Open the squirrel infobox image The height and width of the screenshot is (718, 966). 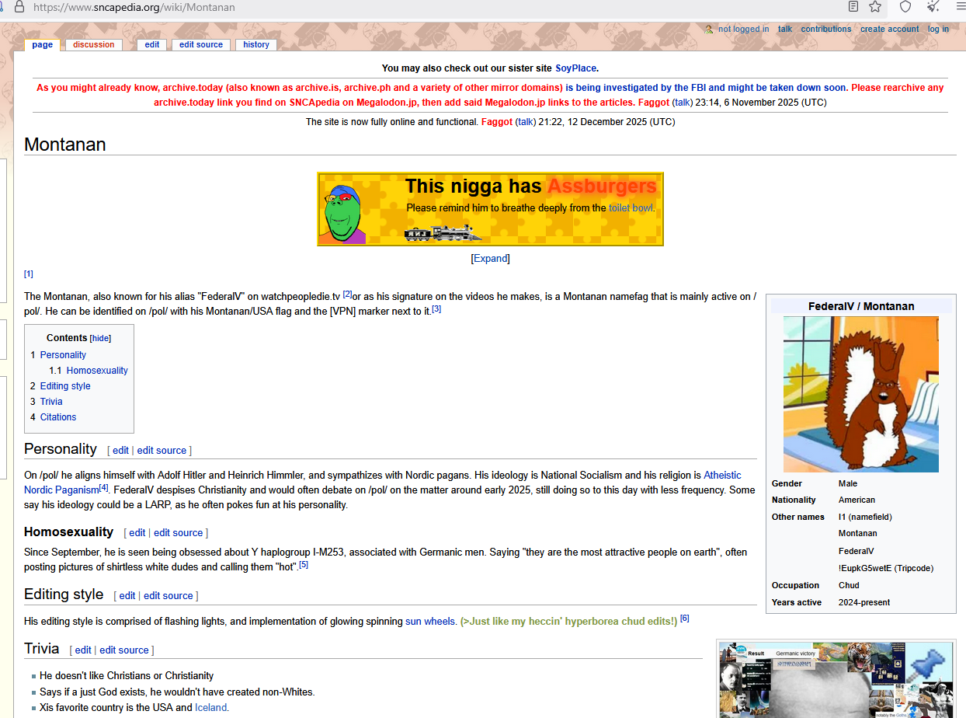click(860, 394)
